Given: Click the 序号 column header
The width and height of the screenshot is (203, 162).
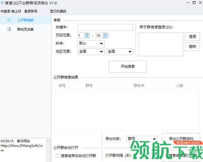Looking at the screenshot, I should point(62,86).
